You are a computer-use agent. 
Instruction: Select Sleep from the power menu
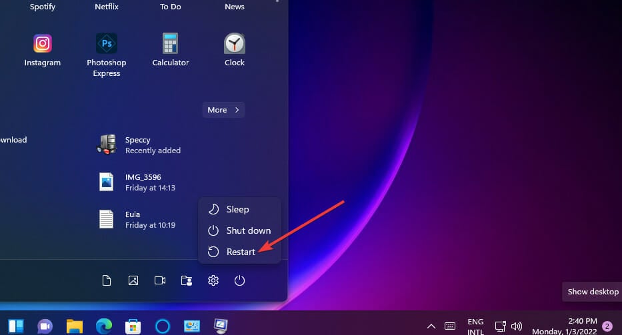pos(239,209)
